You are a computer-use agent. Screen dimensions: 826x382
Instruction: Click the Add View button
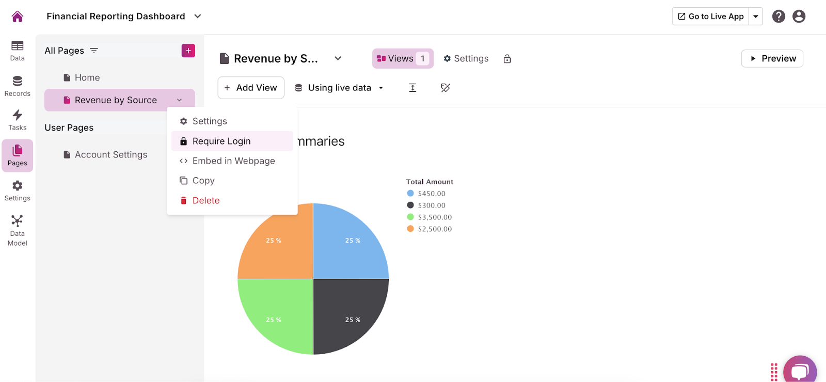click(251, 88)
